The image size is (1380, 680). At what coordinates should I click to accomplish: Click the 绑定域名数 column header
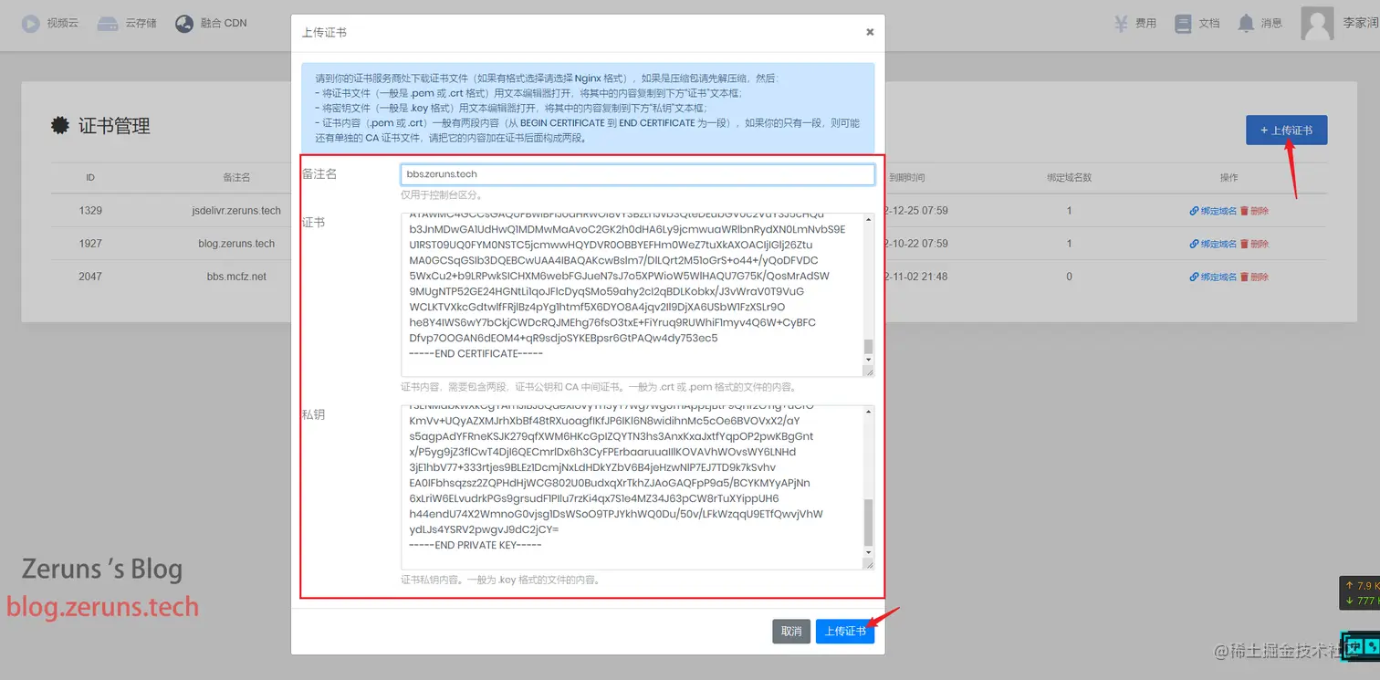1070,178
